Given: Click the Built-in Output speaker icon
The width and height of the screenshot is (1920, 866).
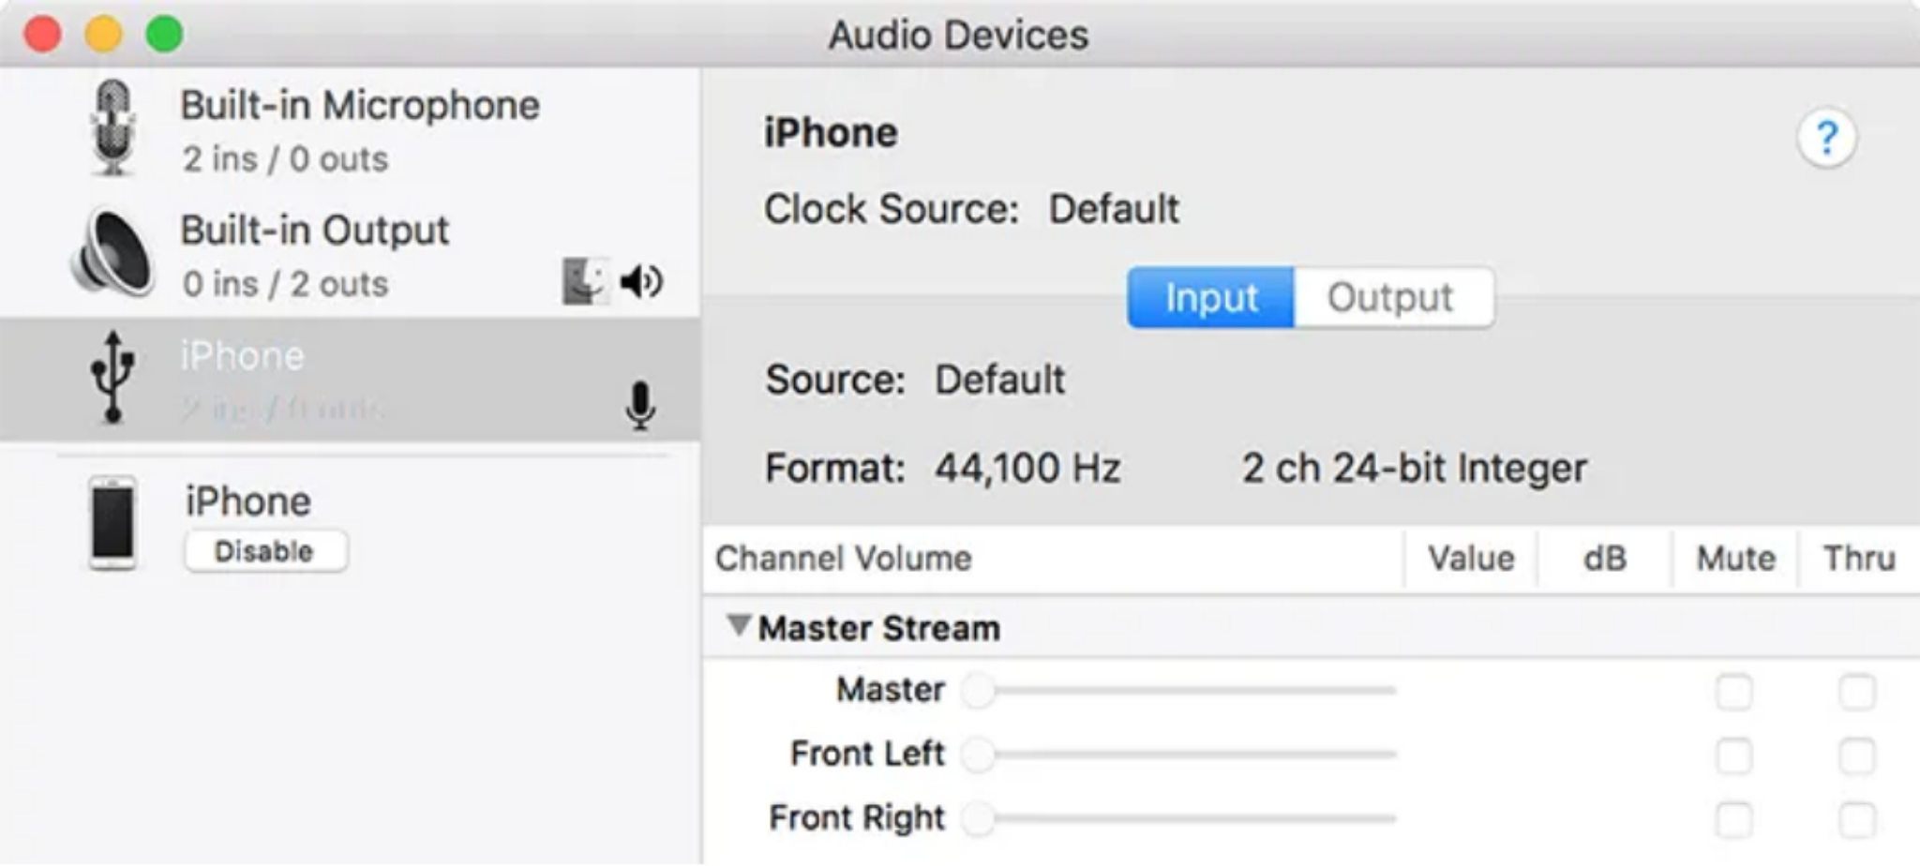Looking at the screenshot, I should click(113, 253).
